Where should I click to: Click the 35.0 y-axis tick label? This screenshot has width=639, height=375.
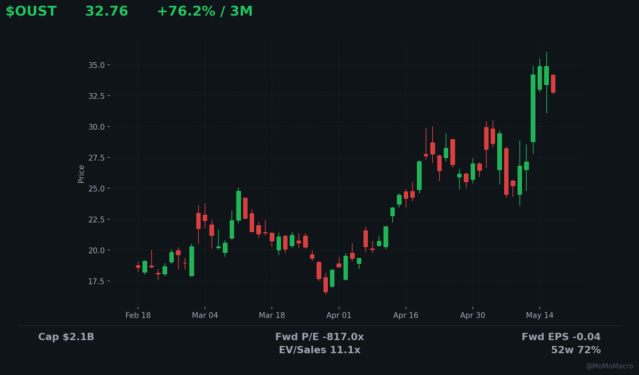pyautogui.click(x=96, y=65)
